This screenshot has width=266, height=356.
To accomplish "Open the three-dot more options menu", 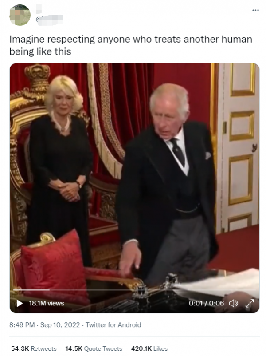I will pyautogui.click(x=255, y=10).
